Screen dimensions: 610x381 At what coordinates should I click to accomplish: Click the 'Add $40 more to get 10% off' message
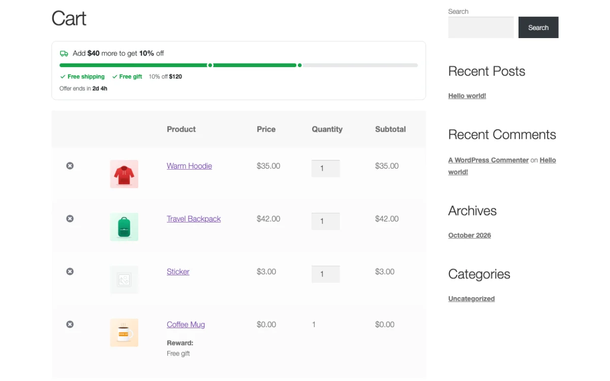(x=118, y=53)
